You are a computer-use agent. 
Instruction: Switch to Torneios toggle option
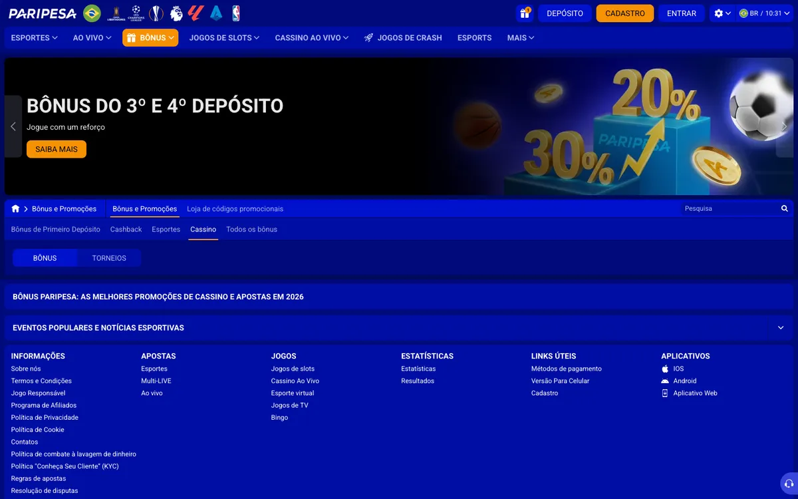(x=109, y=258)
